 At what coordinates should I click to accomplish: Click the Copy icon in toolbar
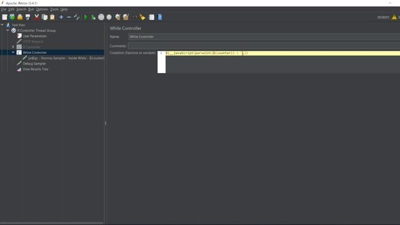click(x=44, y=17)
